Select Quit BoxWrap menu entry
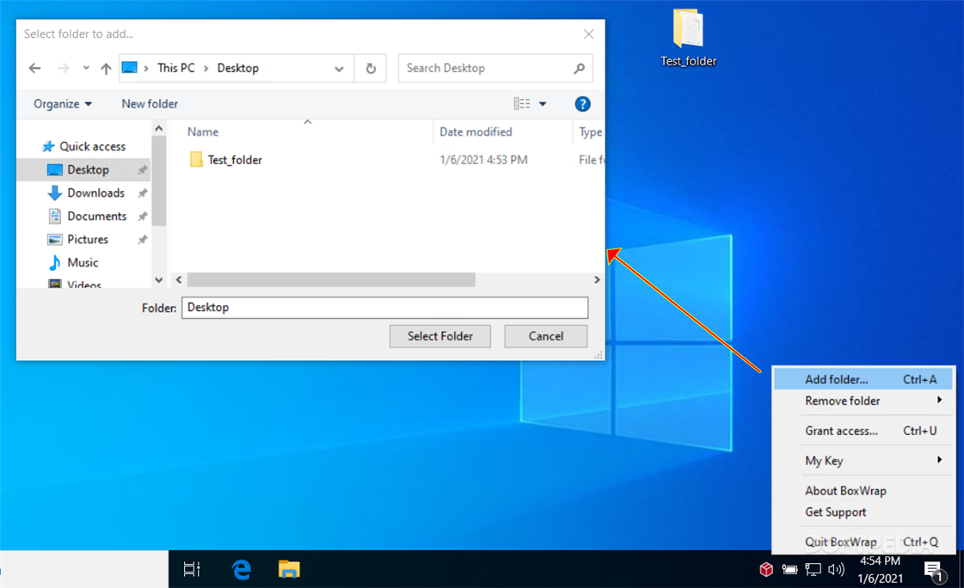964x588 pixels. [x=863, y=542]
